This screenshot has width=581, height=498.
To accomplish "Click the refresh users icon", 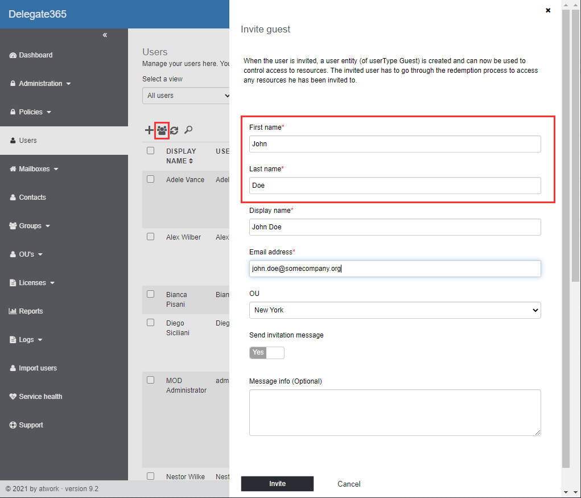I will point(174,130).
